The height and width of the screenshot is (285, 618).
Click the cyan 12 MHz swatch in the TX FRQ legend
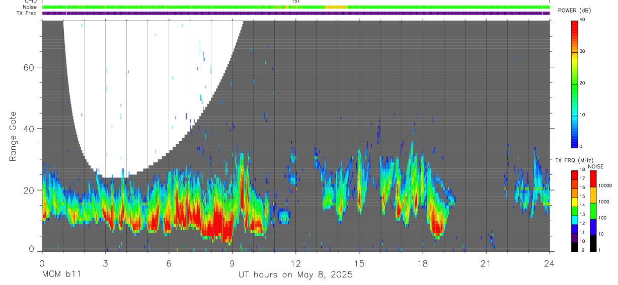pyautogui.click(x=574, y=220)
